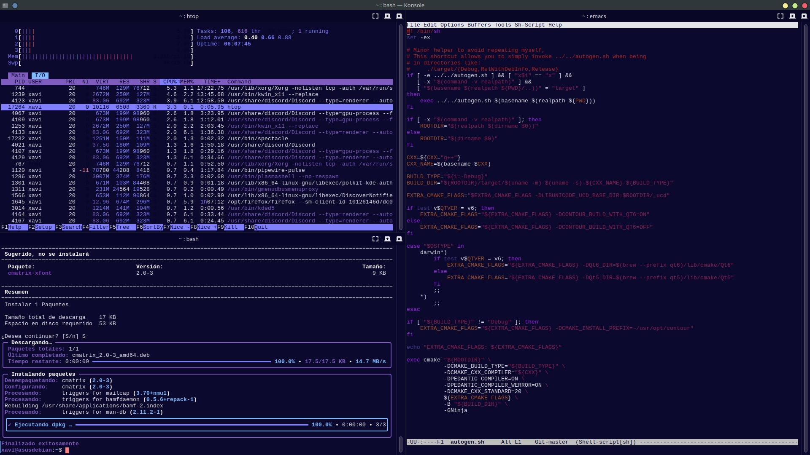Detach the emacs pane to new tab
Viewport: 810px width, 455px height.
[x=792, y=16]
